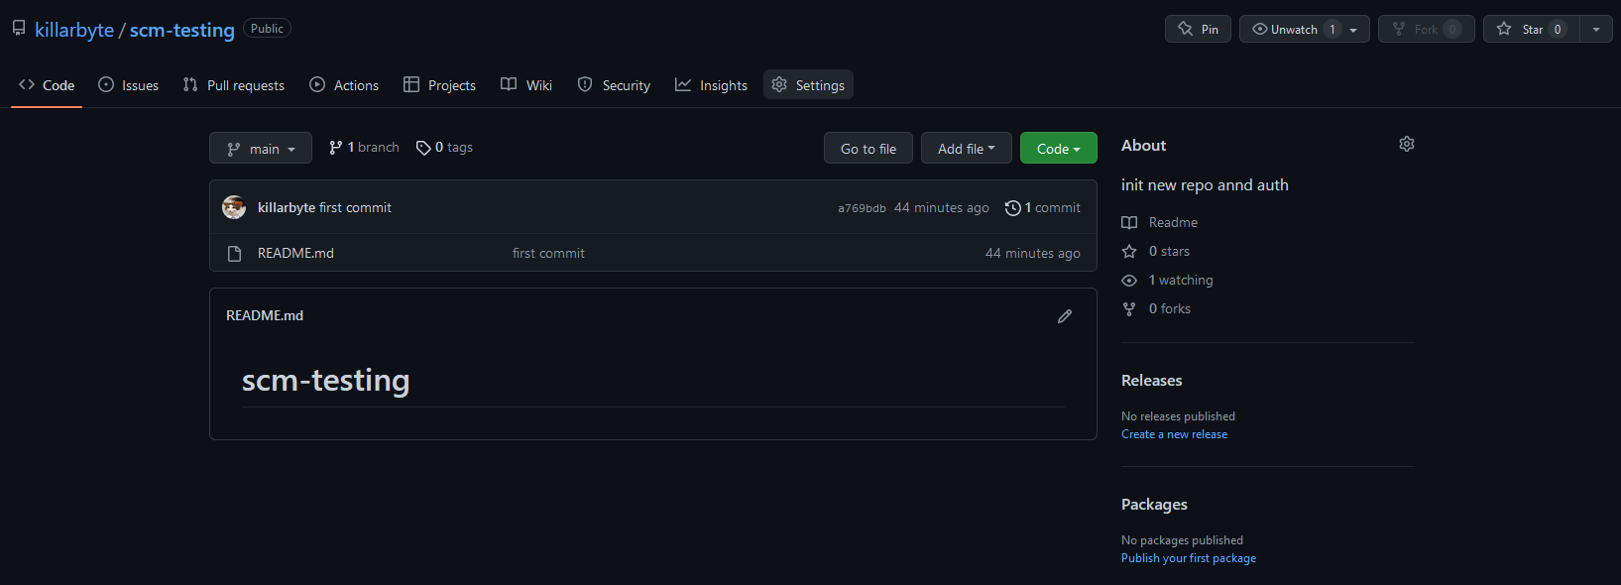The height and width of the screenshot is (585, 1621).
Task: Open commit a769bdb hash link
Action: 862,208
